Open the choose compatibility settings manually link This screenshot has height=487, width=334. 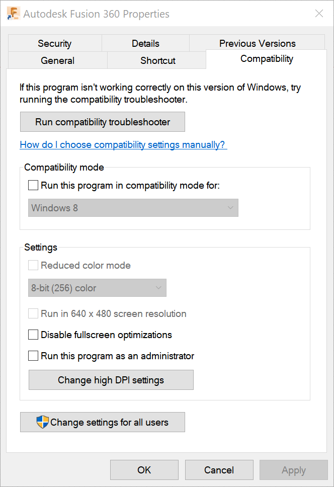[x=123, y=145]
